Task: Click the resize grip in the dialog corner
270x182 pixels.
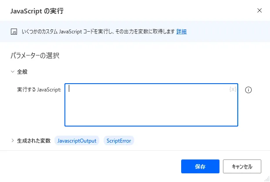Action: click(267, 179)
